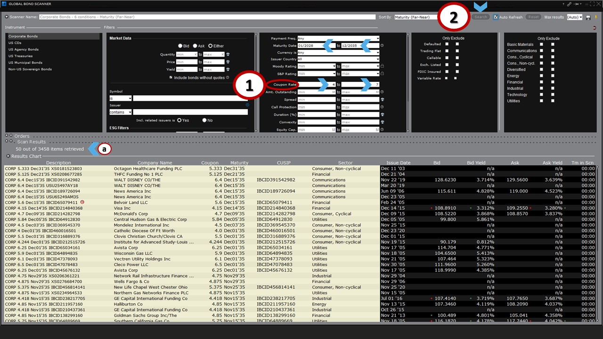Click the red minus icon above the exclusion filters
This screenshot has width=603, height=339.
click(595, 27)
